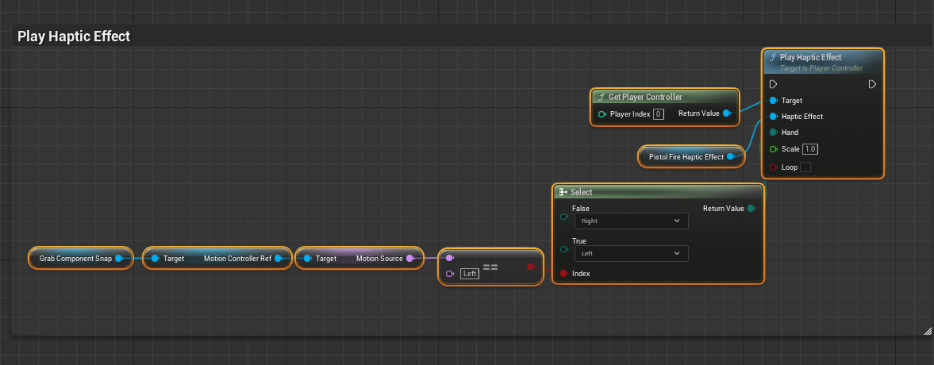Click the Select node Return Value pin
Image resolution: width=934 pixels, height=365 pixels.
(x=751, y=209)
